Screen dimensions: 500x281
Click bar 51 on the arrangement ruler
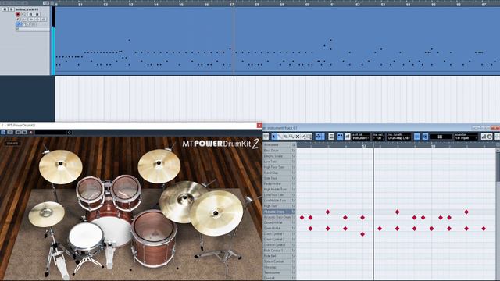tap(80, 5)
